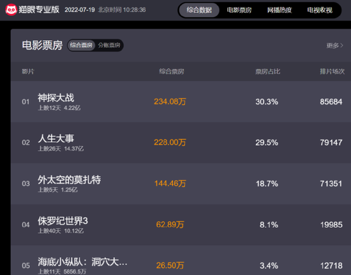Switch to 分账票房 toggle option
Screen dimensions: 351x275
(109, 45)
